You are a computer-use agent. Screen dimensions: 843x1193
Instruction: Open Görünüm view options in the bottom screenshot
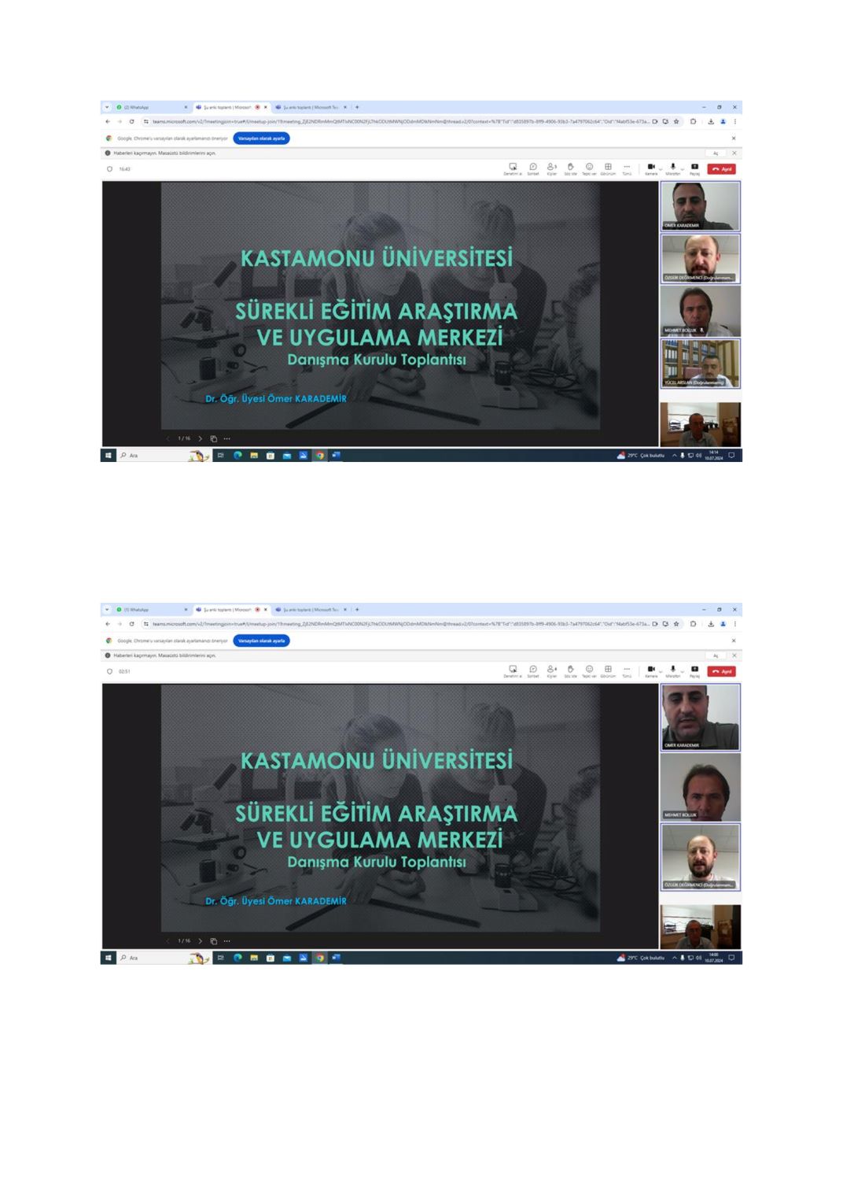click(608, 671)
